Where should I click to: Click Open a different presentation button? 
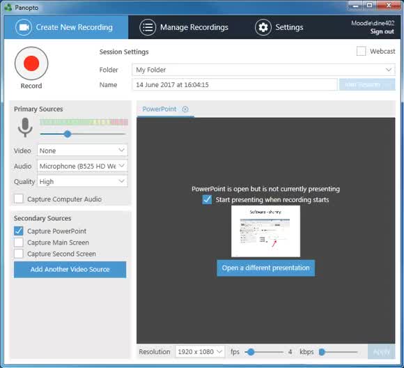pos(265,268)
